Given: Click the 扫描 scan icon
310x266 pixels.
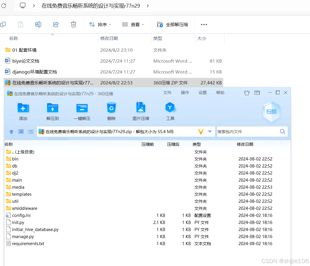Looking at the screenshot, I should 271,112.
